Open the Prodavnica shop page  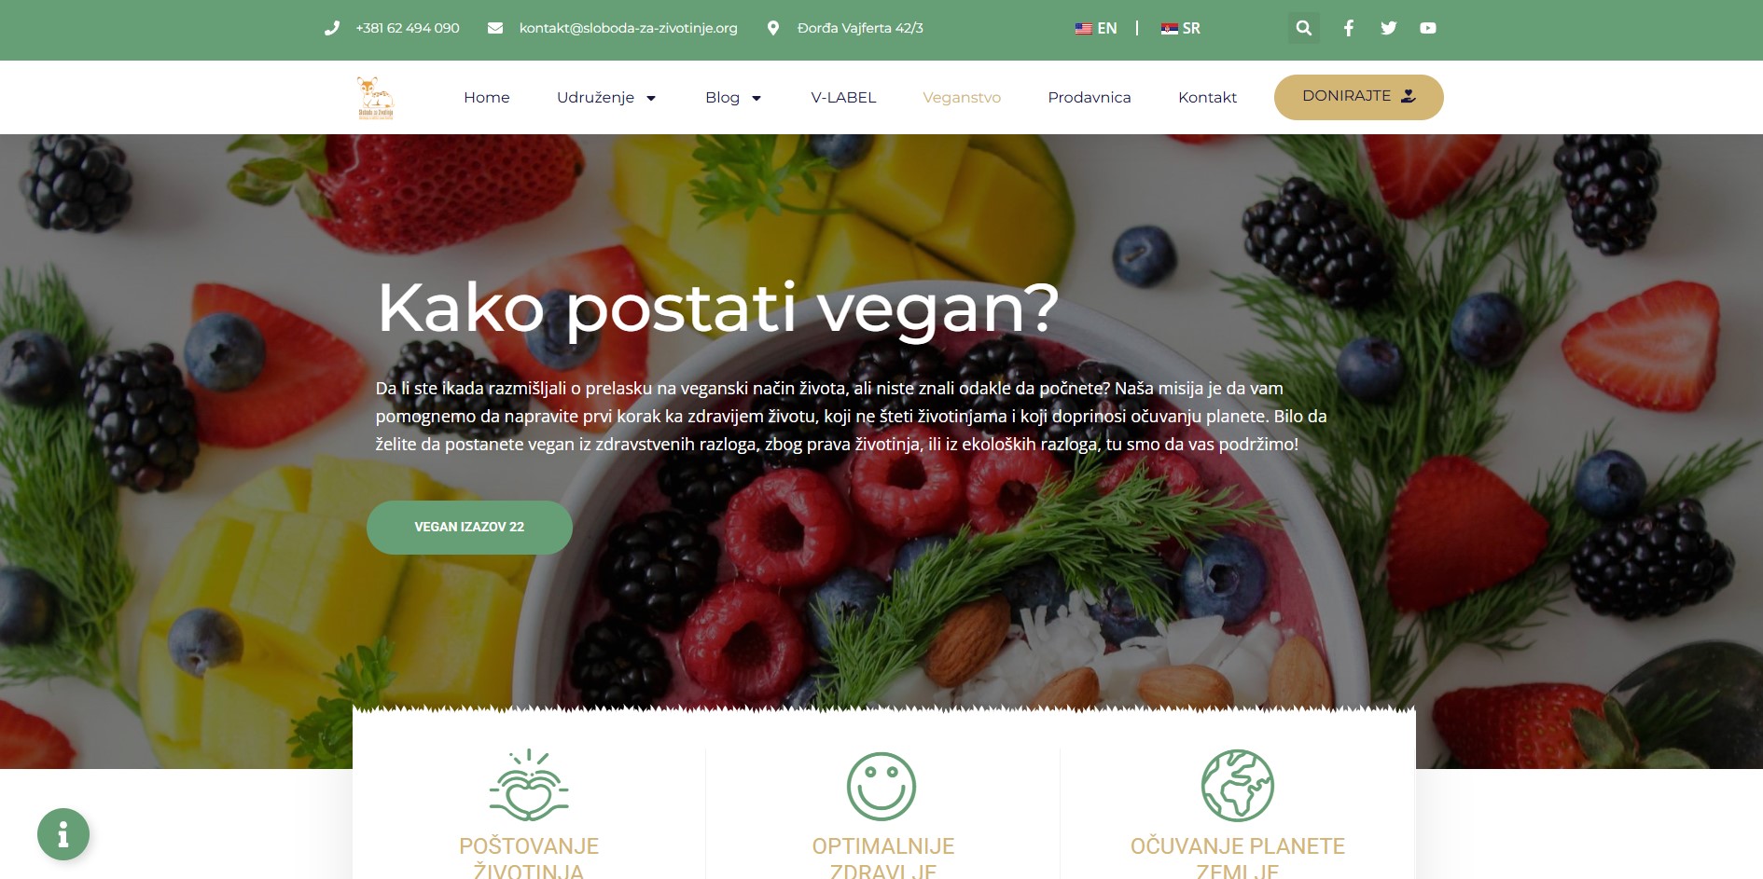[x=1089, y=97]
